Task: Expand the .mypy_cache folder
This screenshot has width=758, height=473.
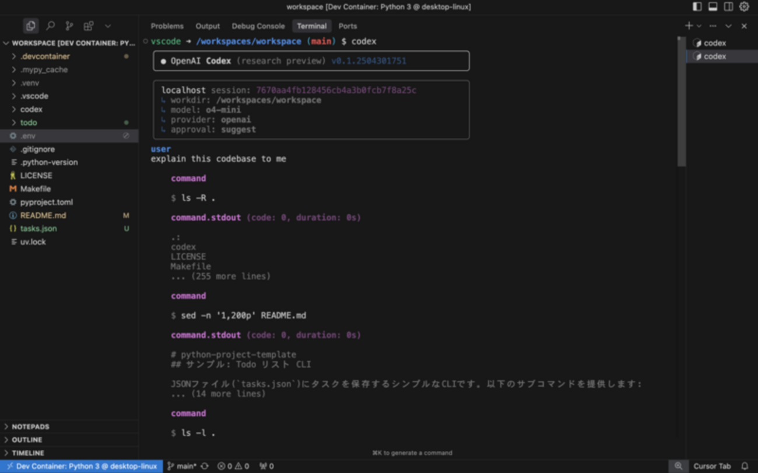Action: (69, 69)
